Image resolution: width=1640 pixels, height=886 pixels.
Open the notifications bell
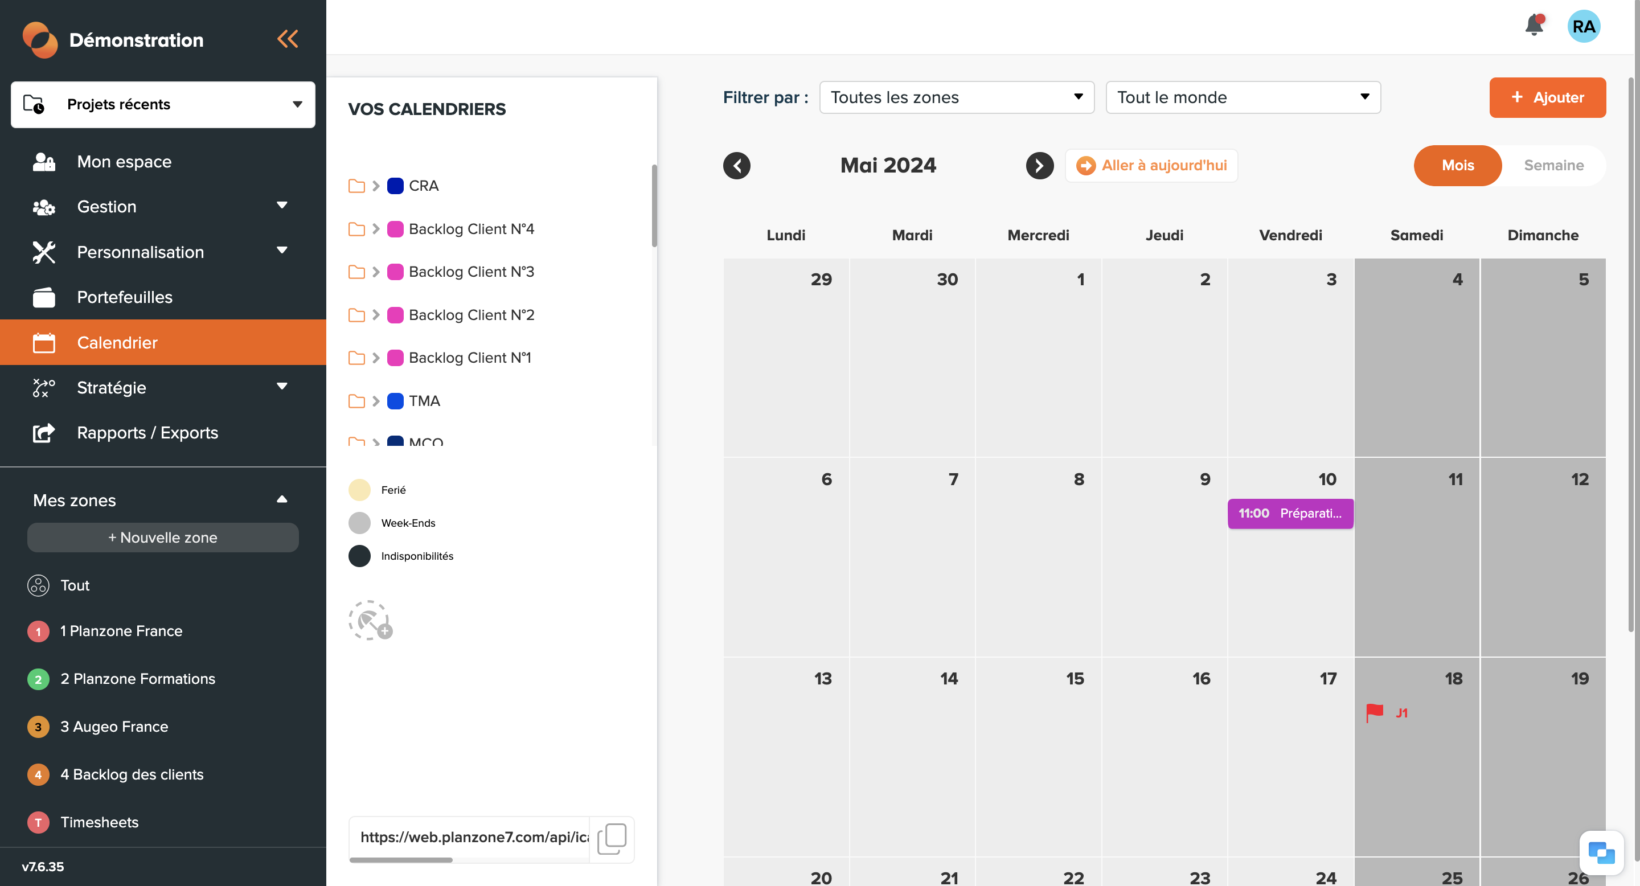click(x=1534, y=26)
